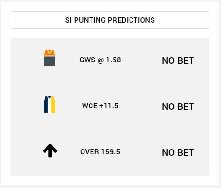Click the yellow stripe on the WCE jersey
Viewport: 221px width, 188px height.
pos(53,104)
